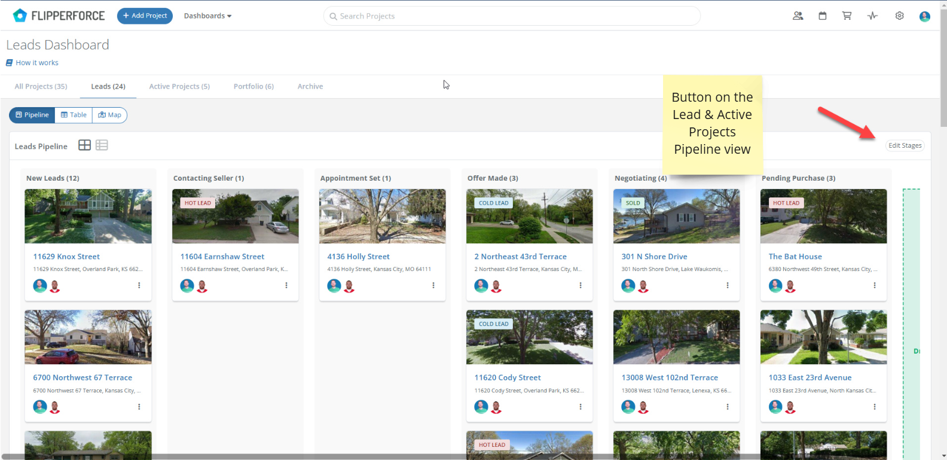Open the Portfolio (6) tab
This screenshot has width=947, height=460.
point(253,86)
